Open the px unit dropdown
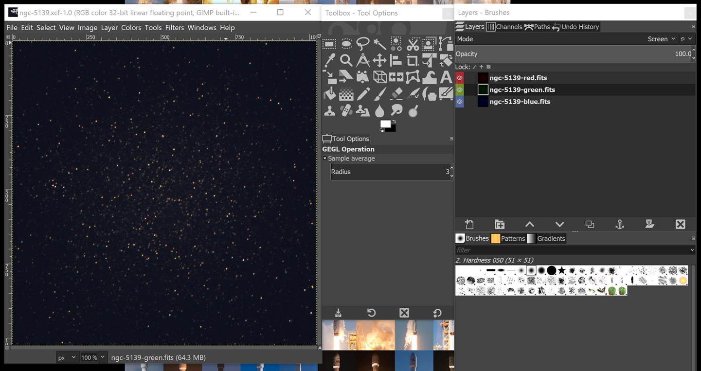 67,357
